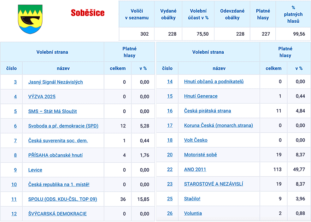Click the Voluntia party link
Image resolution: width=311 pixels, height=222 pixels.
pyautogui.click(x=193, y=213)
